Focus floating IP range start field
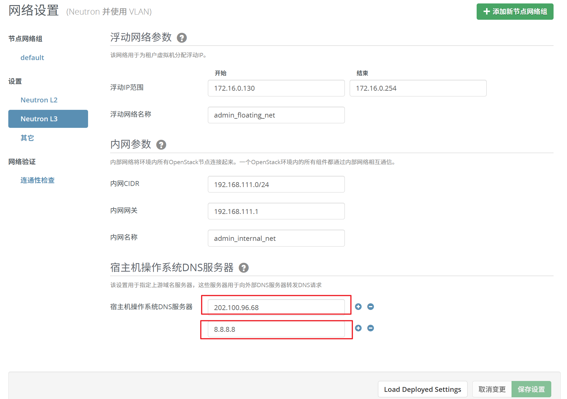The height and width of the screenshot is (399, 567). (x=276, y=88)
